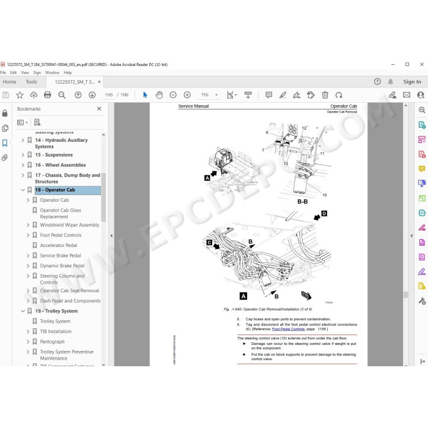Viewport: 428px width, 428px height.
Task: Add new bookmark icon in the panel
Action: pos(37,122)
